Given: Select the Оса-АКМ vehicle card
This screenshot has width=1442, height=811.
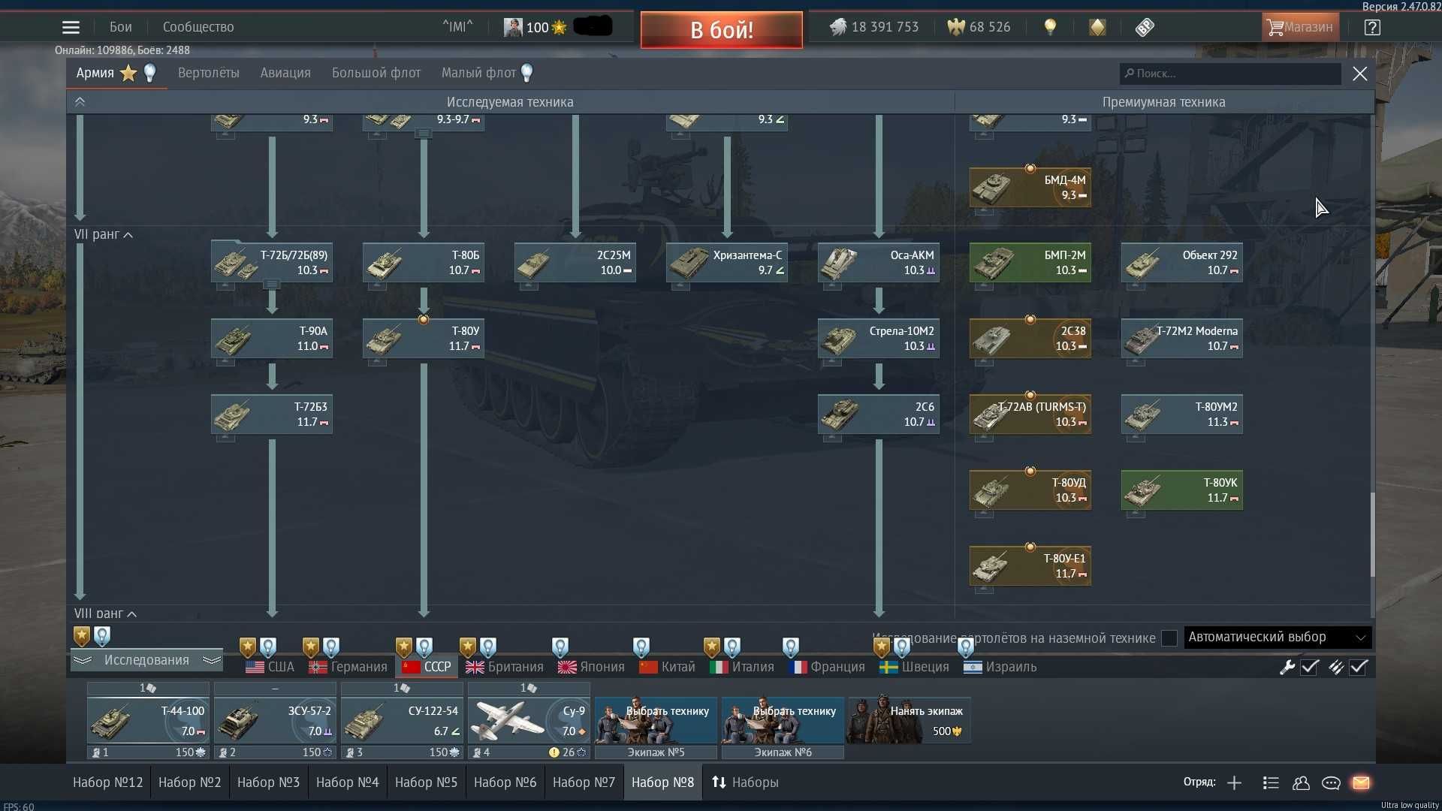Looking at the screenshot, I should (x=879, y=263).
